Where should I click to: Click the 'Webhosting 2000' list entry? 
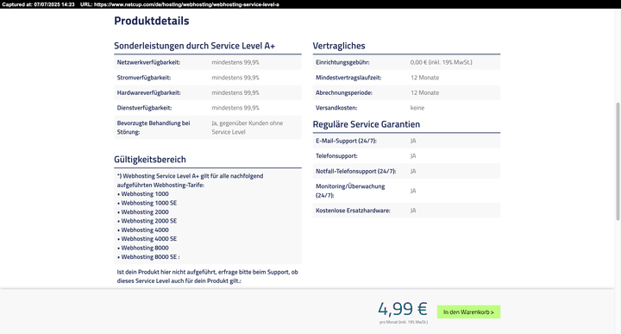(145, 212)
